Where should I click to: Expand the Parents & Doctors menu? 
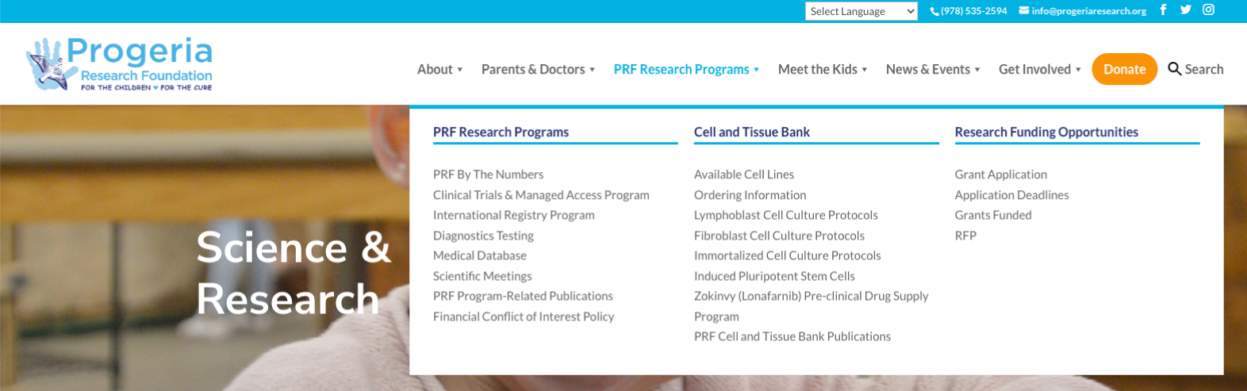pyautogui.click(x=538, y=70)
